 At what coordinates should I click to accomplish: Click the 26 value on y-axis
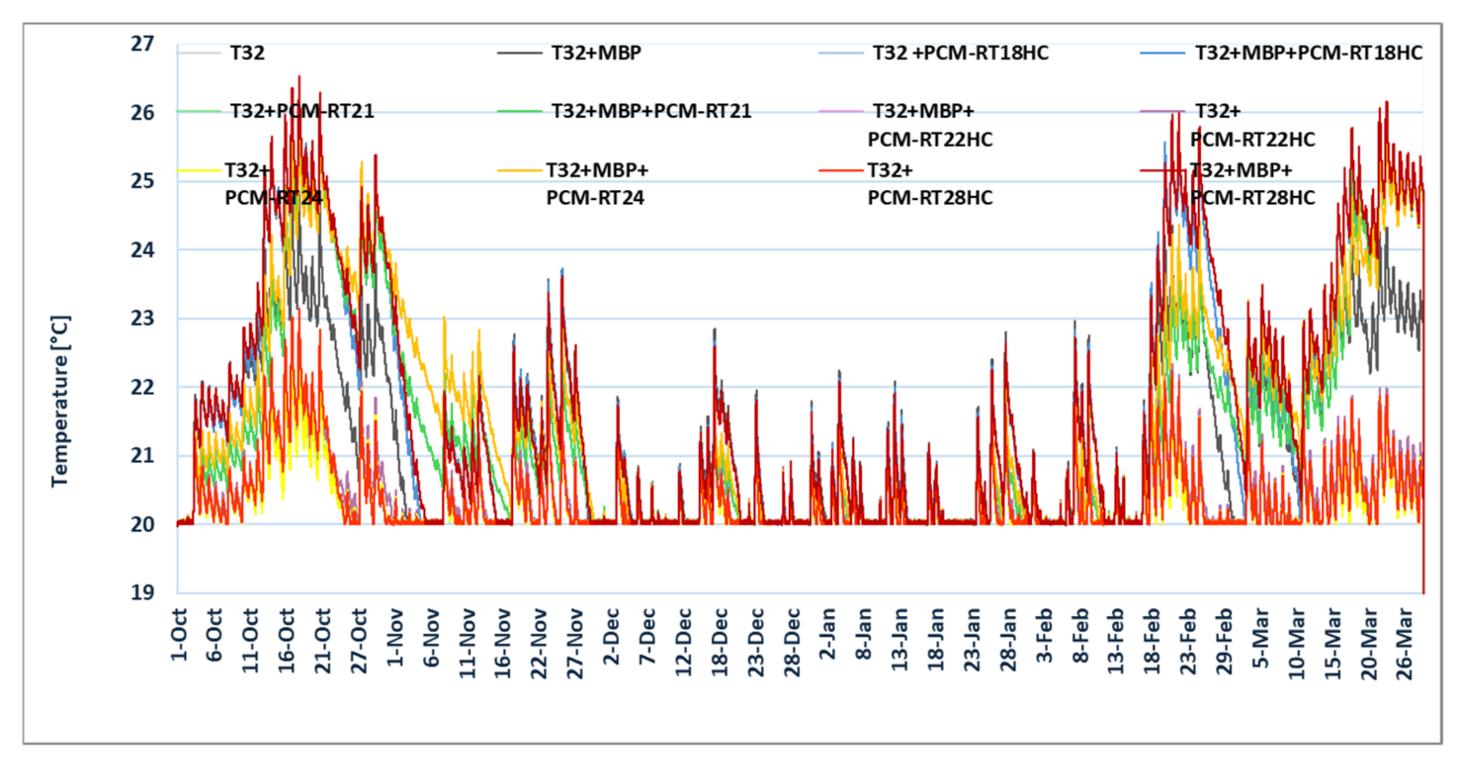(142, 113)
